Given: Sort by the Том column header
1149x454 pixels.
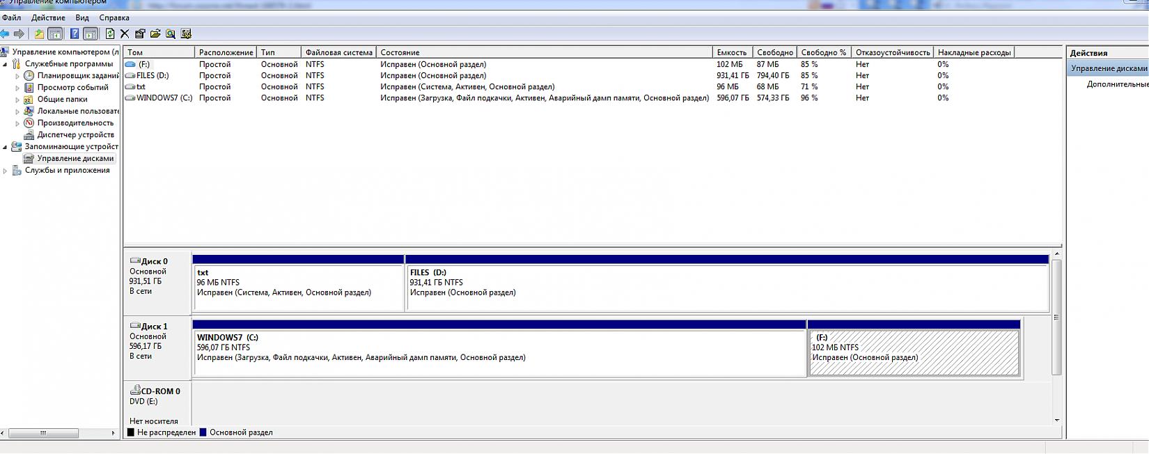Looking at the screenshot, I should pyautogui.click(x=159, y=52).
